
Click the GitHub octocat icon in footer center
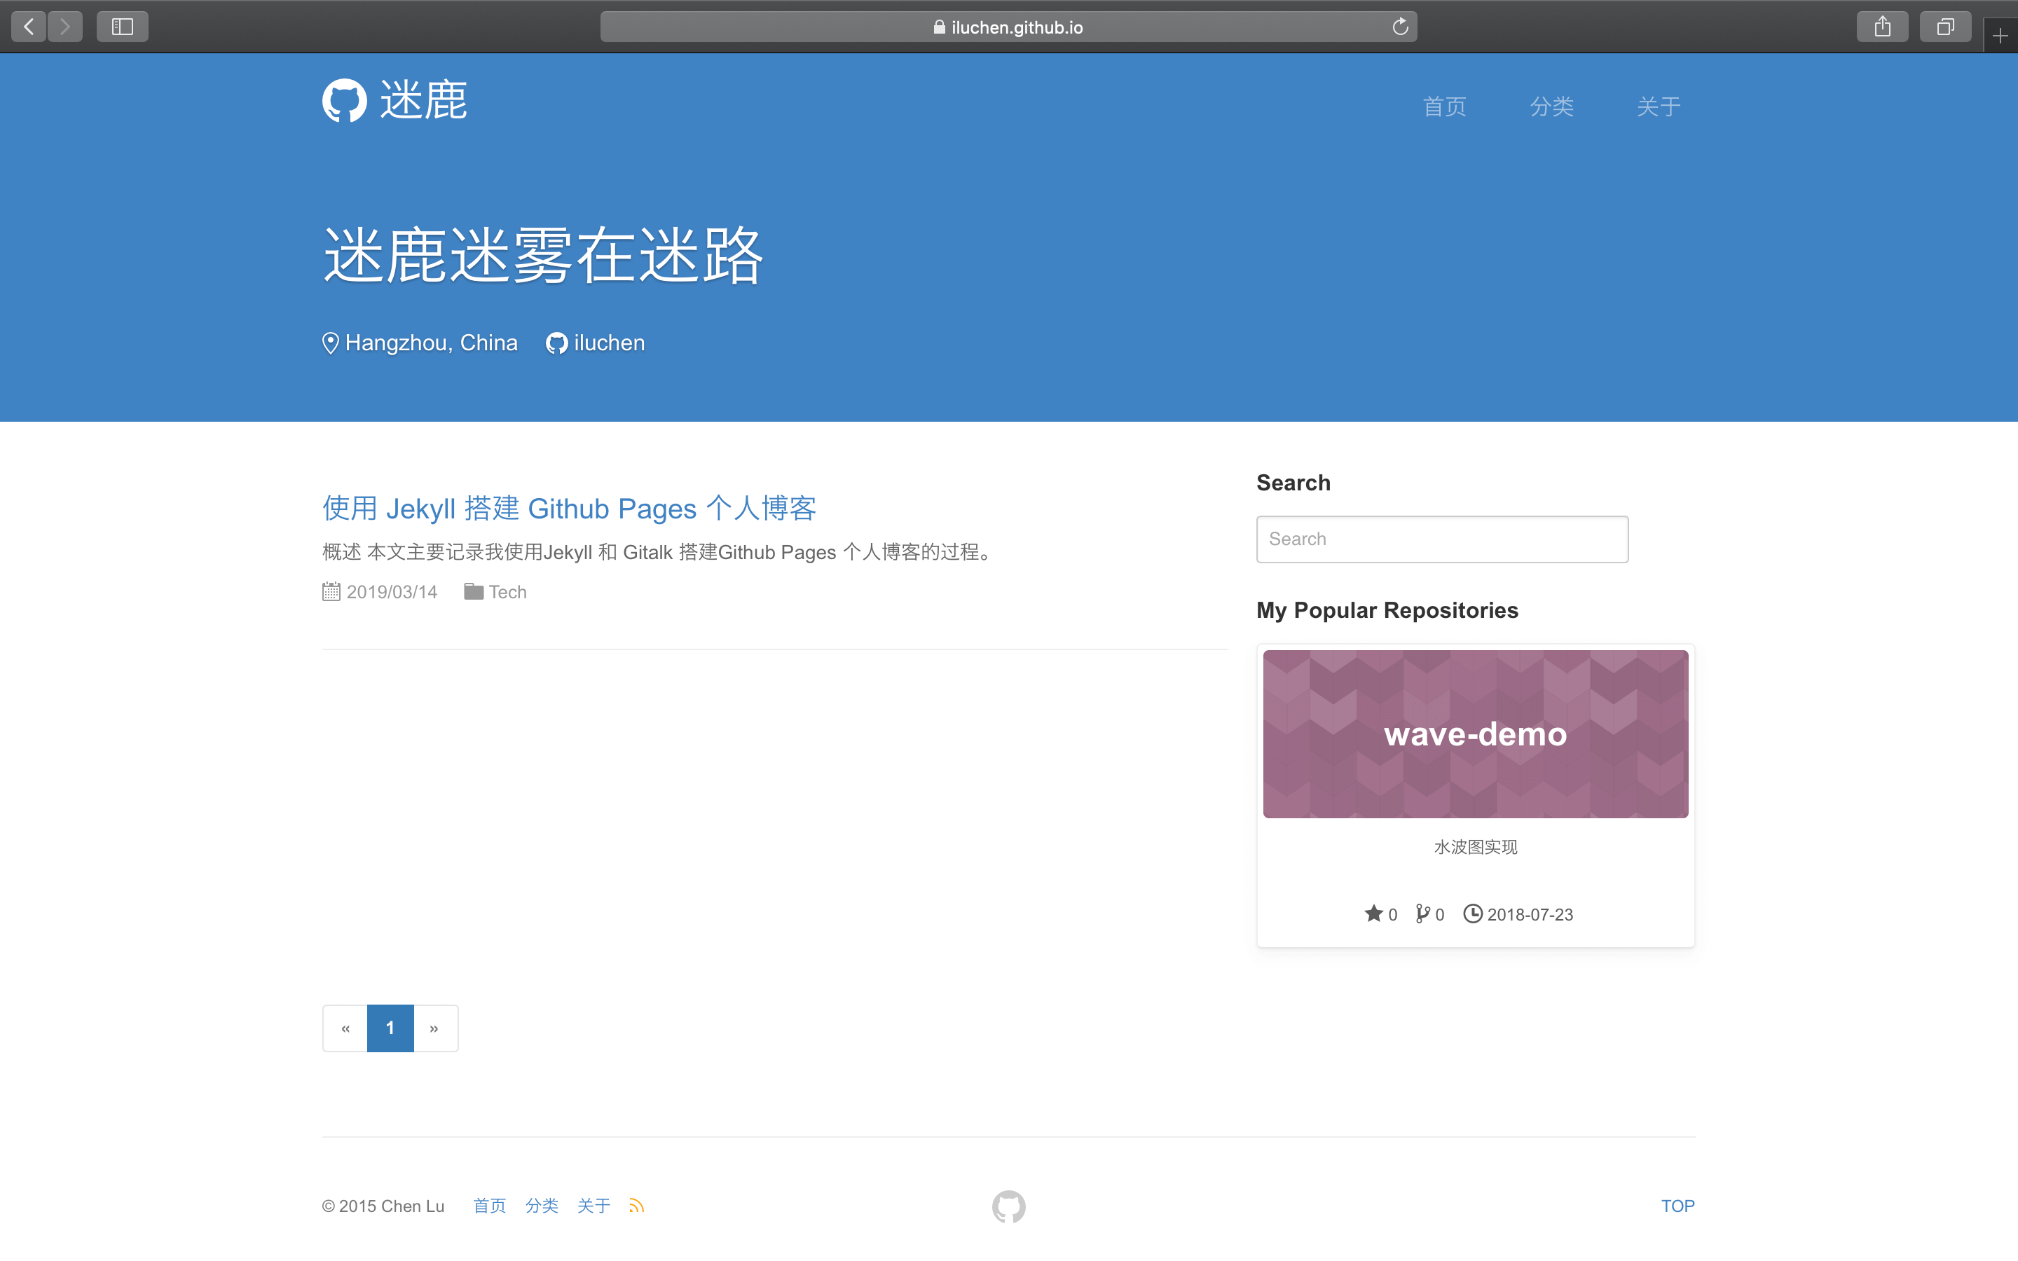tap(1008, 1205)
